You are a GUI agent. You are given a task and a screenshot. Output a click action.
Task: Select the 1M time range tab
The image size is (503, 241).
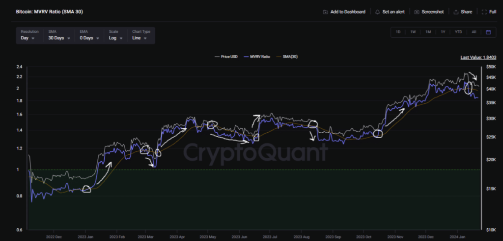(x=428, y=32)
